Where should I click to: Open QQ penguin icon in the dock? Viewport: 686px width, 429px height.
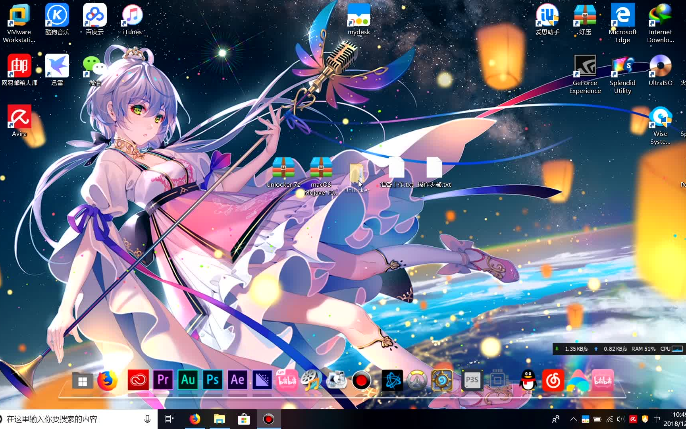(x=528, y=381)
